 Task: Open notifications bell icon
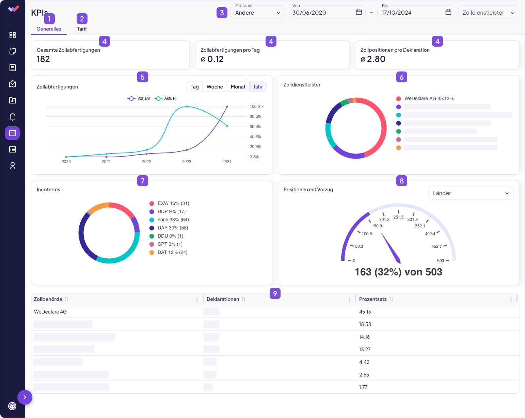pos(13,117)
